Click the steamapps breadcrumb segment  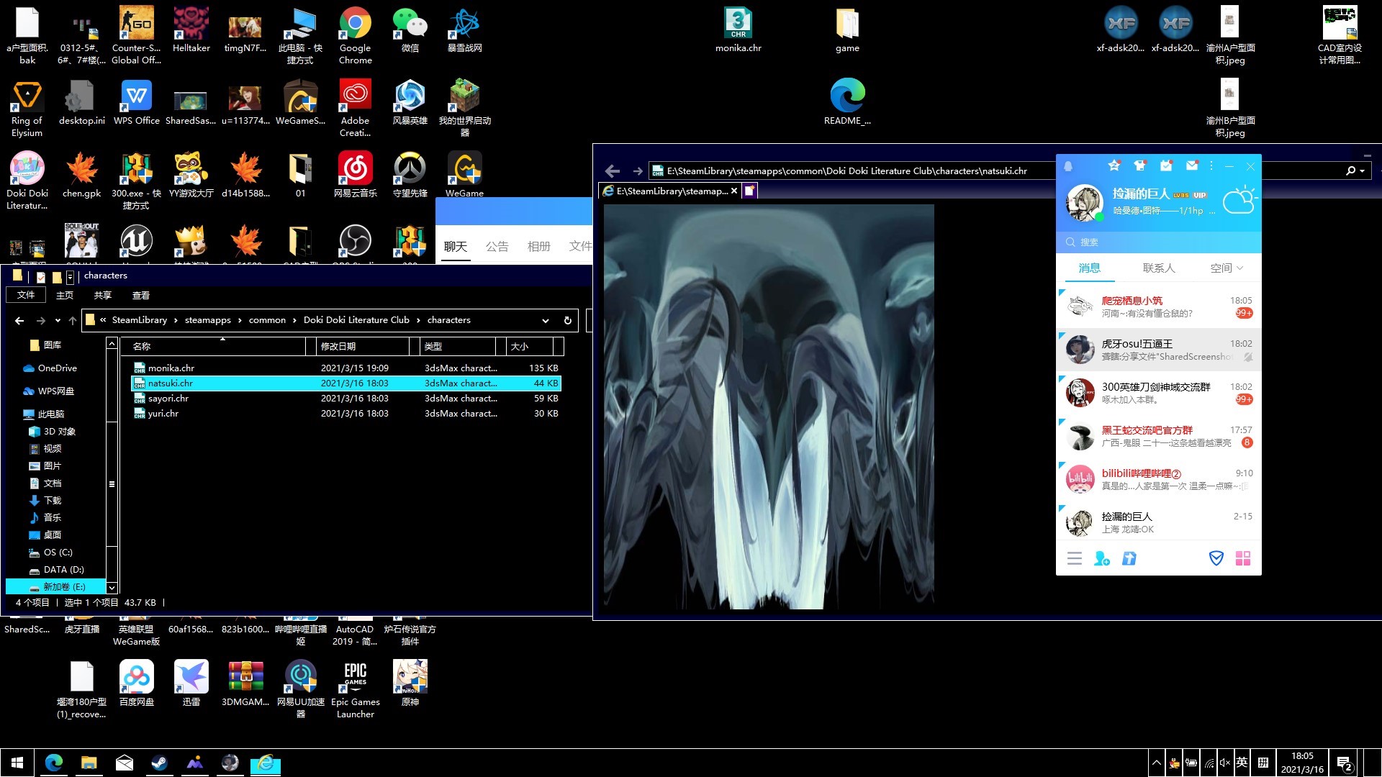coord(208,320)
